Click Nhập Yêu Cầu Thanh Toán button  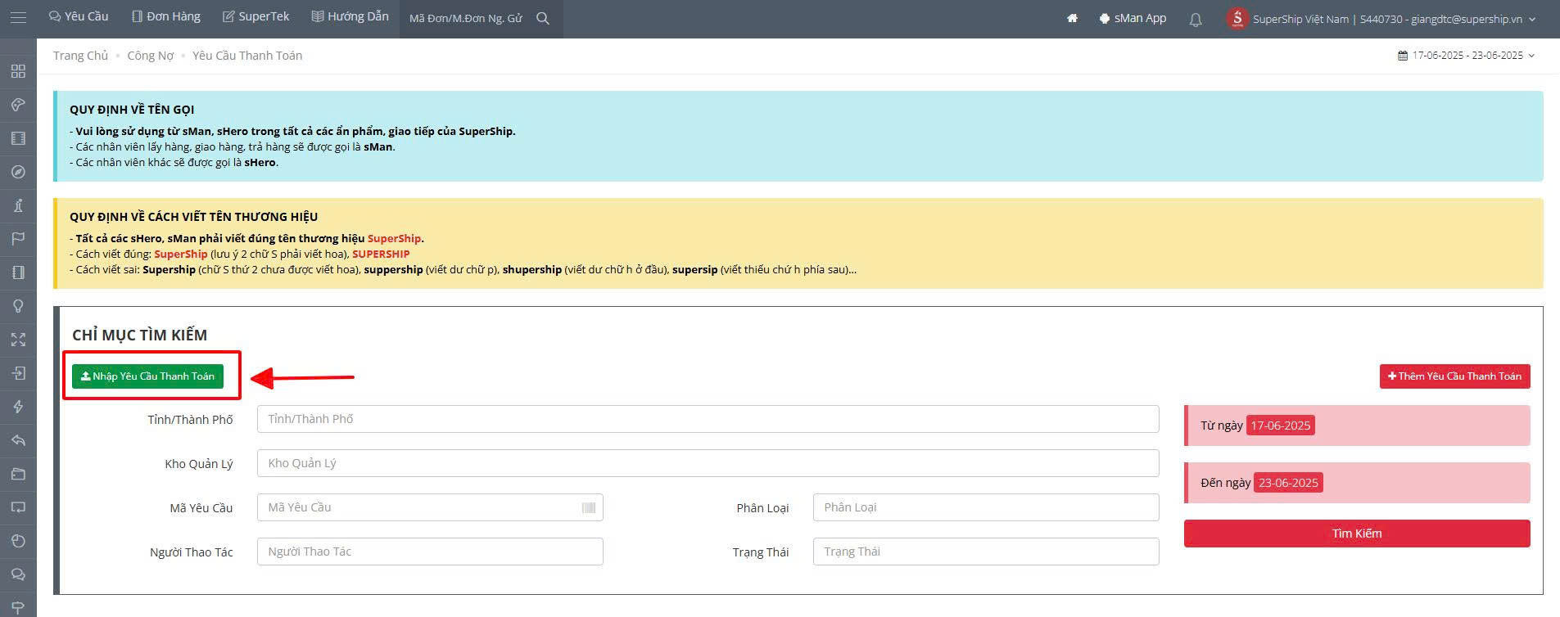[147, 376]
